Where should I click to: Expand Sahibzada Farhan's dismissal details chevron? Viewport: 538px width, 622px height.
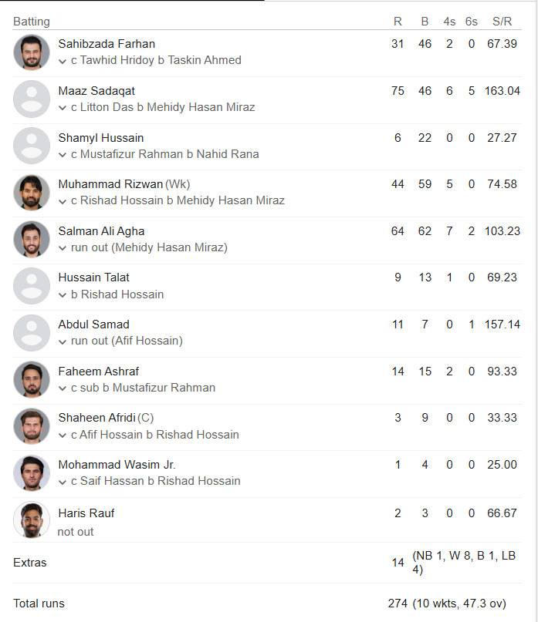point(63,61)
